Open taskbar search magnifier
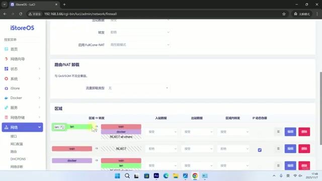 coord(127,176)
